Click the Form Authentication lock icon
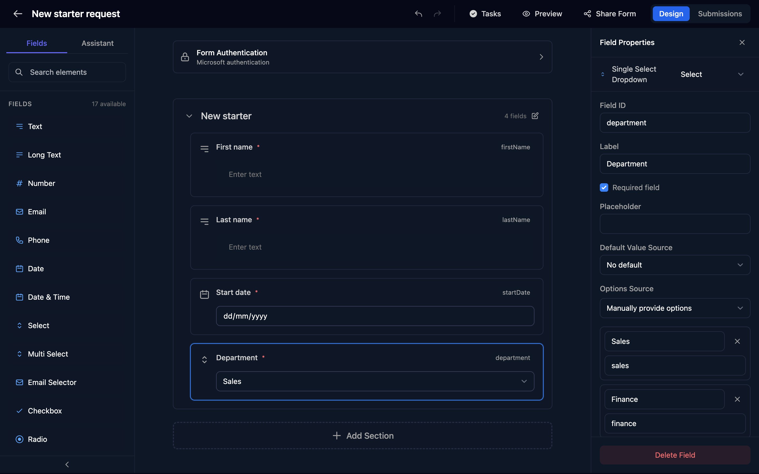The image size is (759, 474). [x=185, y=57]
